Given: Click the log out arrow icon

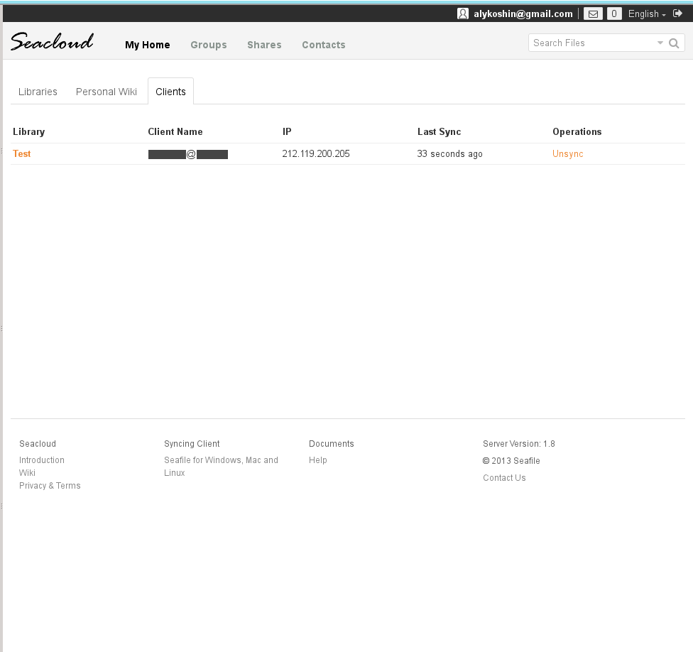Looking at the screenshot, I should (x=678, y=13).
